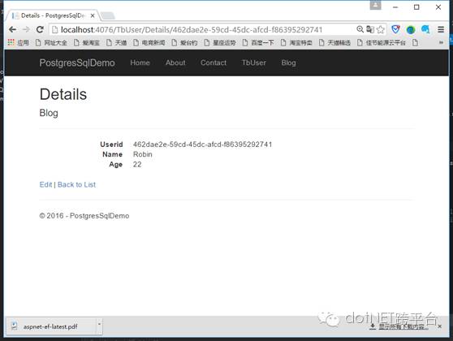Go back with the browser back arrow
This screenshot has height=341, width=453.
pyautogui.click(x=12, y=29)
